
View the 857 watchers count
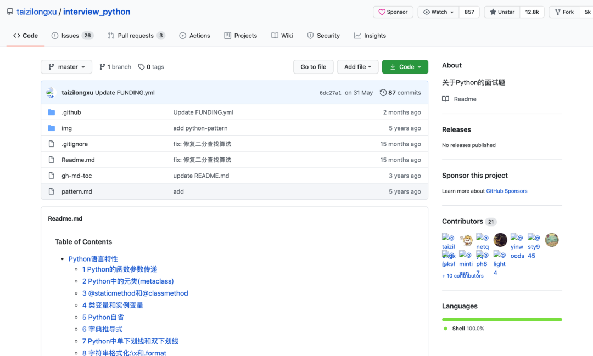[x=469, y=12]
